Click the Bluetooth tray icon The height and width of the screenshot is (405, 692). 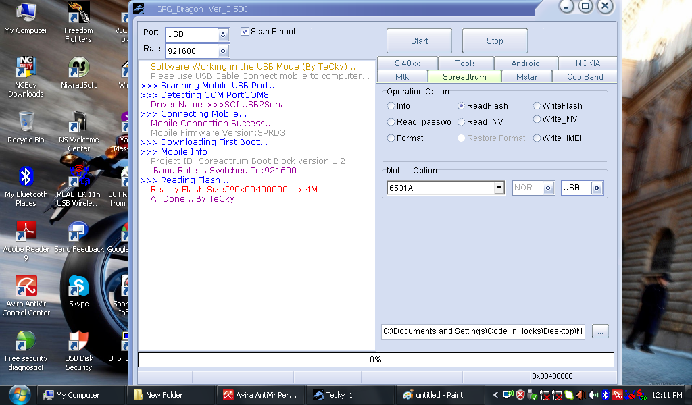click(606, 395)
